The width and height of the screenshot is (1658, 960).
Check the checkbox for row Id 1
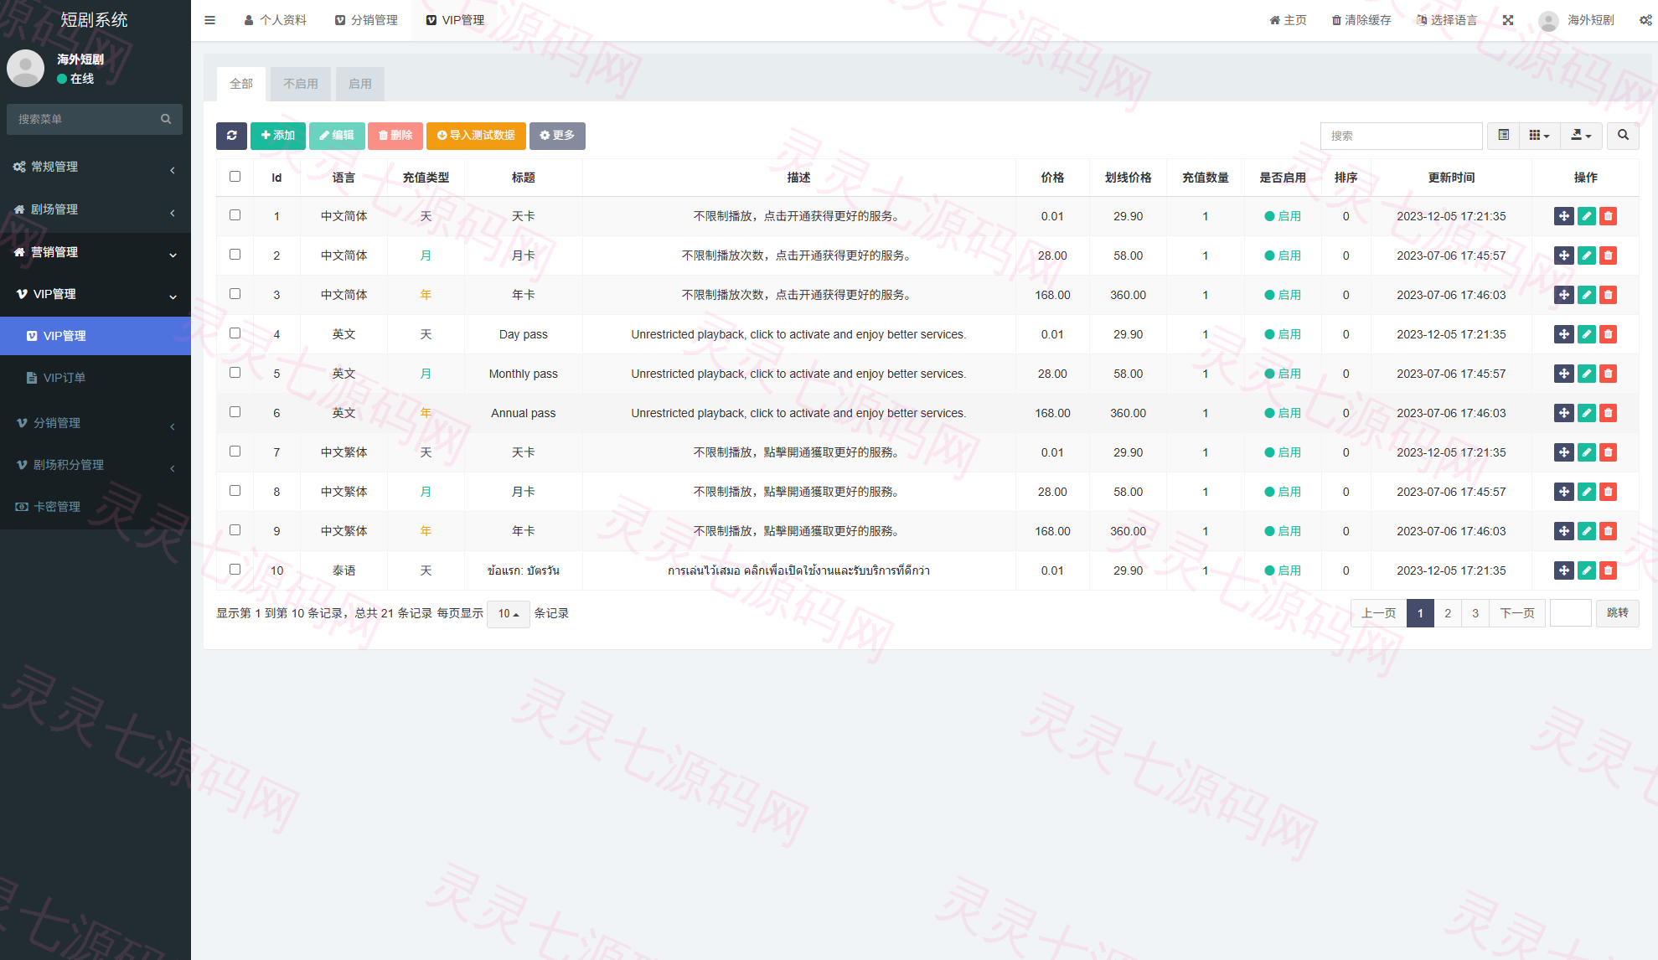point(235,215)
